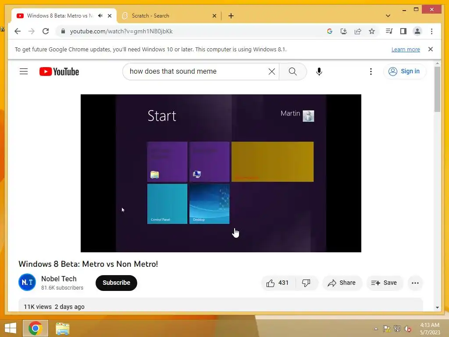Open the Action Center flag icon
This screenshot has width=449, height=337.
(386, 329)
